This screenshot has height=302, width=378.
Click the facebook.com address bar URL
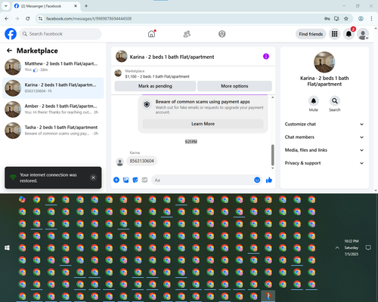[88, 19]
